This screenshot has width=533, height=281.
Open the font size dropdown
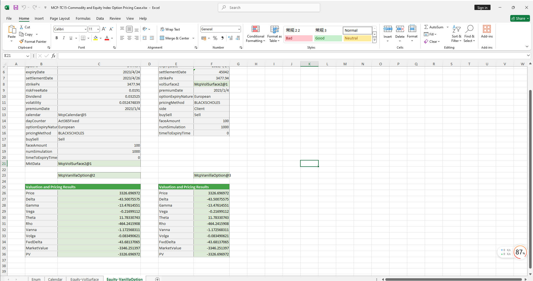point(98,29)
